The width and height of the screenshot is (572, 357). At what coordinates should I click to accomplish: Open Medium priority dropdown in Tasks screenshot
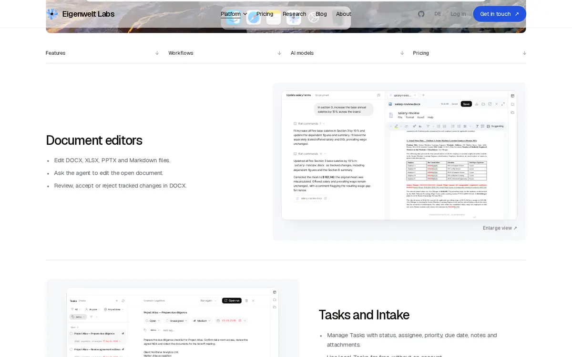pos(202,321)
